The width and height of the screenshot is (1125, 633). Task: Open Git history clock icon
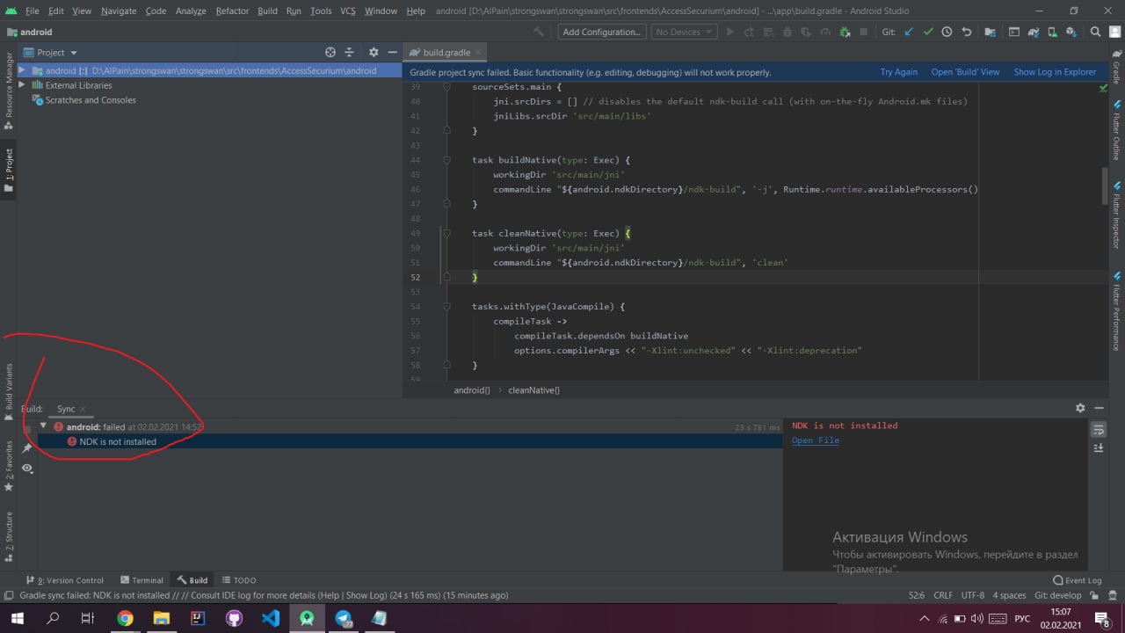947,32
